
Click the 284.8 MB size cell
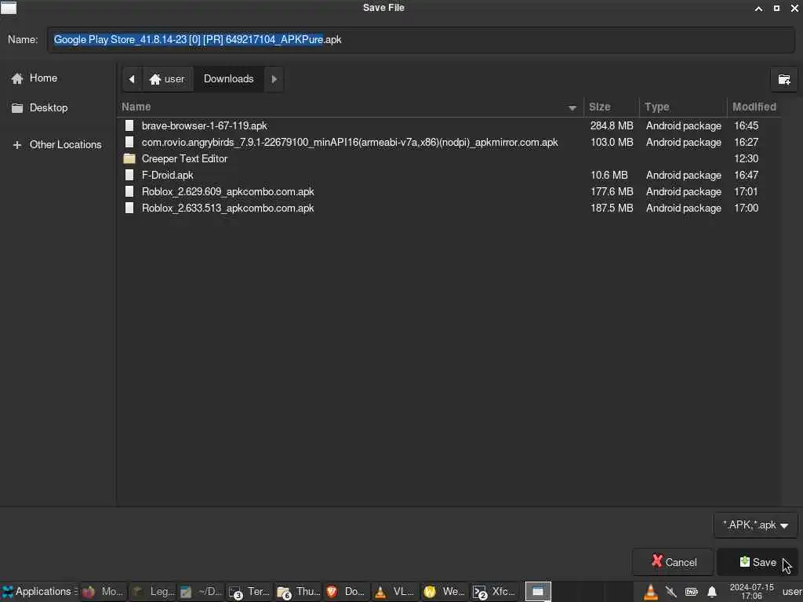612,126
